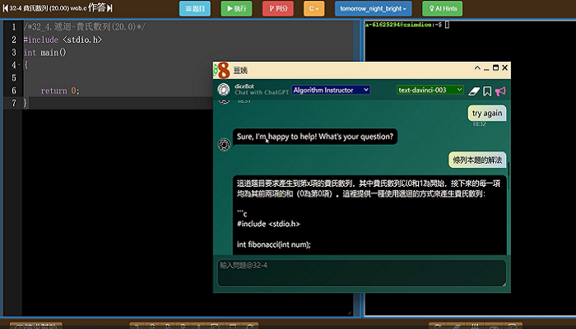Go to the next problem arrow icon
The height and width of the screenshot is (329, 576).
[x=109, y=8]
